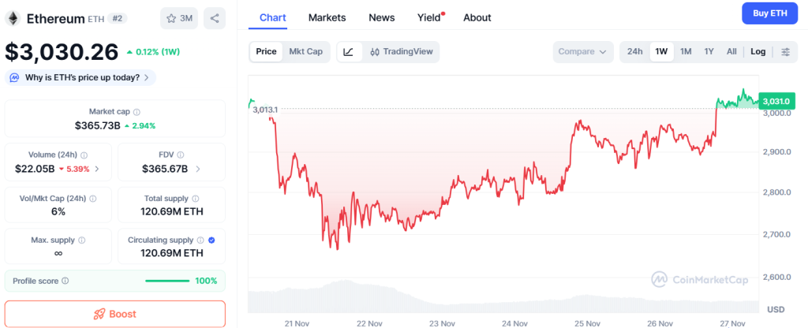Click the Ethereum logo icon
Image resolution: width=808 pixels, height=328 pixels.
pos(13,18)
